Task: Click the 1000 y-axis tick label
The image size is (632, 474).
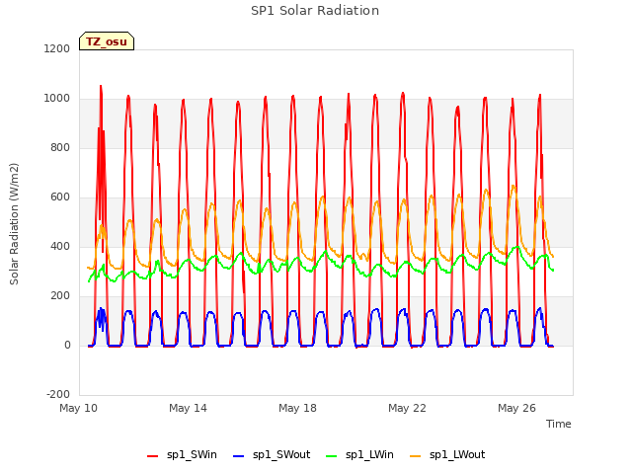Action: (57, 99)
